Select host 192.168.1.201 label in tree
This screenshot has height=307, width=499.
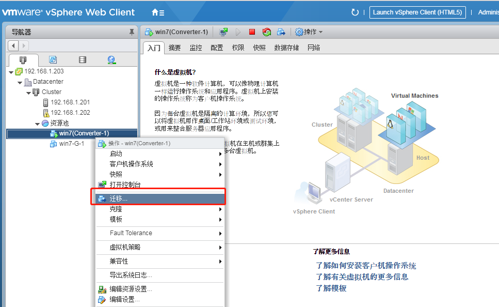pos(70,102)
